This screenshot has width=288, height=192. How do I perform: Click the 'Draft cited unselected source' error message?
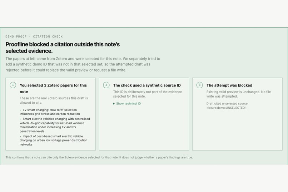pos(227,105)
